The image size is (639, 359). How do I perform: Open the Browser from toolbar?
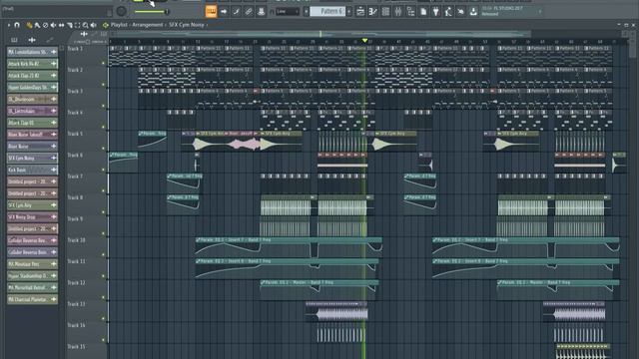(410, 12)
